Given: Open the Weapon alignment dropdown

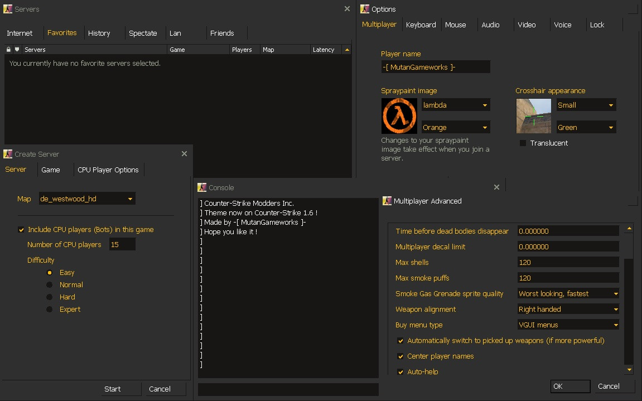Looking at the screenshot, I should pyautogui.click(x=615, y=309).
